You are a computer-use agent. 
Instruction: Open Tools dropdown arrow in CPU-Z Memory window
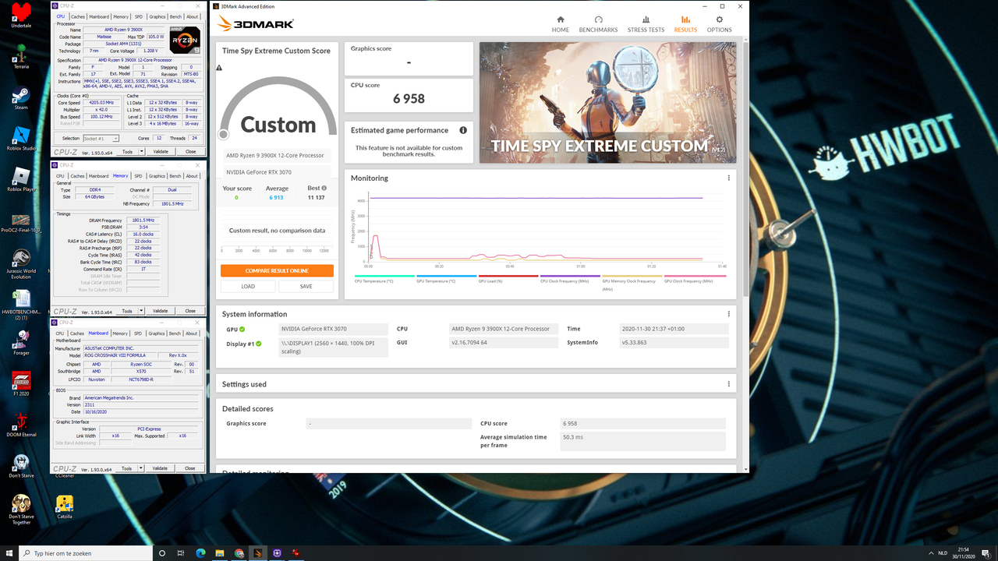click(x=140, y=311)
